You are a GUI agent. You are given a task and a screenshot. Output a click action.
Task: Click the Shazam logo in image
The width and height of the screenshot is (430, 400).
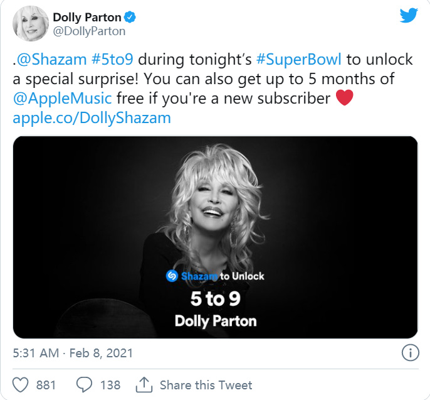pos(172,276)
